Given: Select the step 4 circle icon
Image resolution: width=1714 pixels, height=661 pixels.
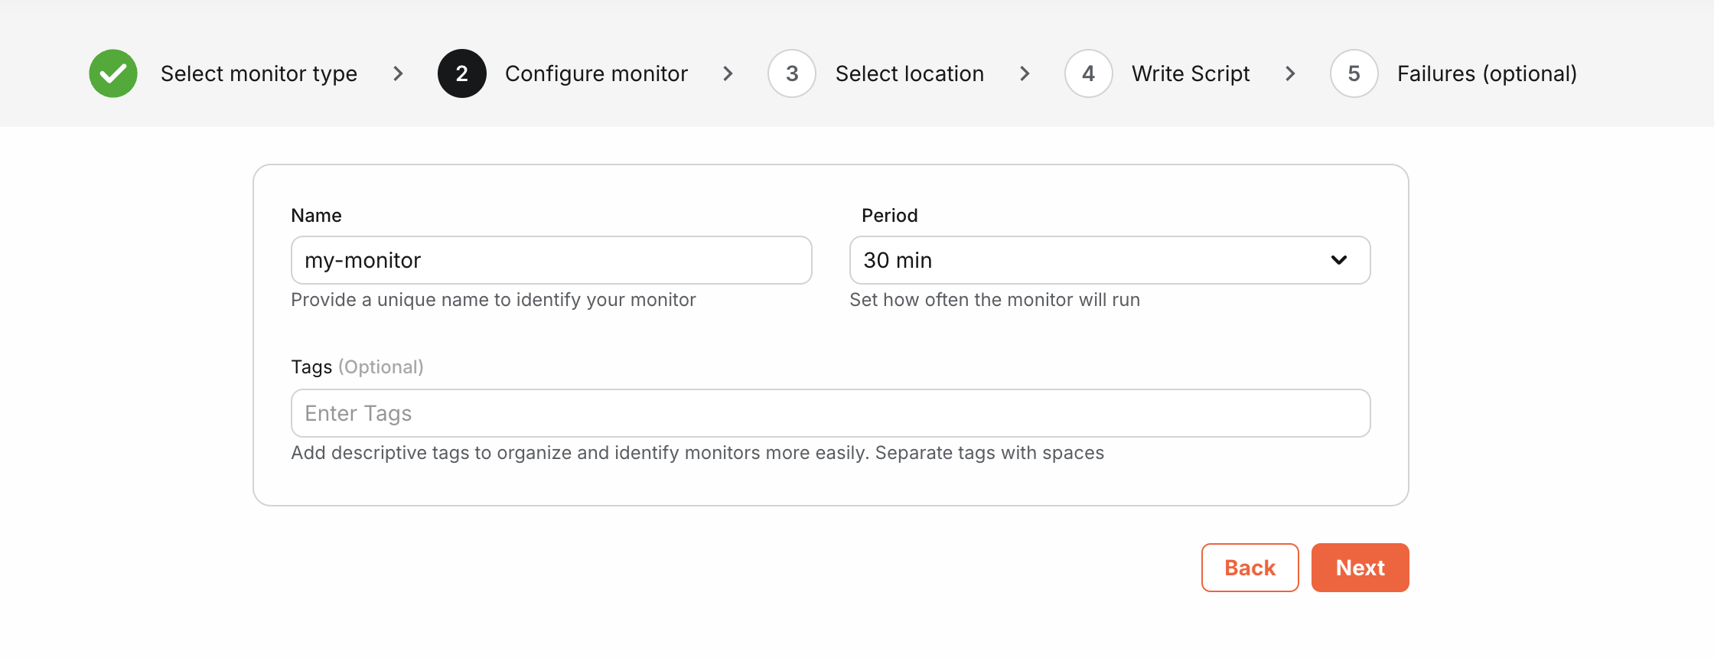Looking at the screenshot, I should tap(1089, 73).
